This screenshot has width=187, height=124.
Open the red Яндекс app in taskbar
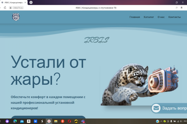[x=63, y=121]
